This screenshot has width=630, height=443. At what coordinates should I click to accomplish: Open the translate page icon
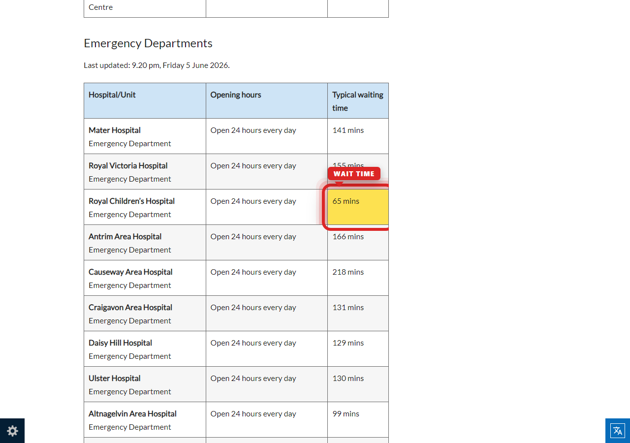coord(618,431)
